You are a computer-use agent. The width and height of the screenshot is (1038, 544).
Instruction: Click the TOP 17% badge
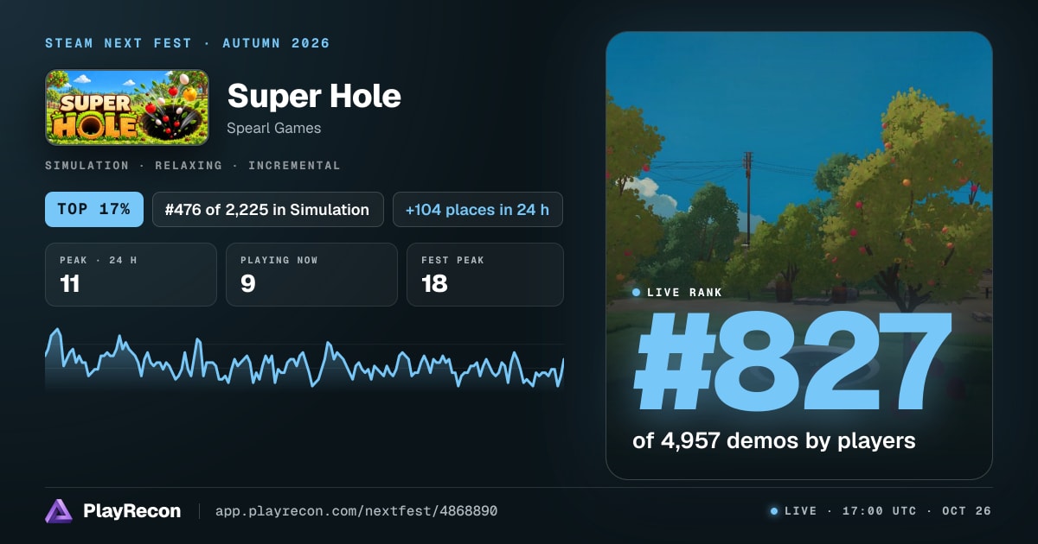click(94, 209)
